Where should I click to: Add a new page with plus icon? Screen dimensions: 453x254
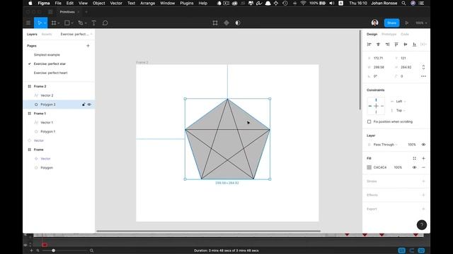pyautogui.click(x=88, y=45)
